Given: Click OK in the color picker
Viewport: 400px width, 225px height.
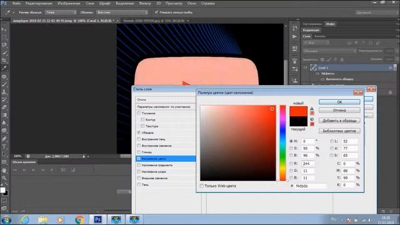Looking at the screenshot, I should [x=339, y=102].
